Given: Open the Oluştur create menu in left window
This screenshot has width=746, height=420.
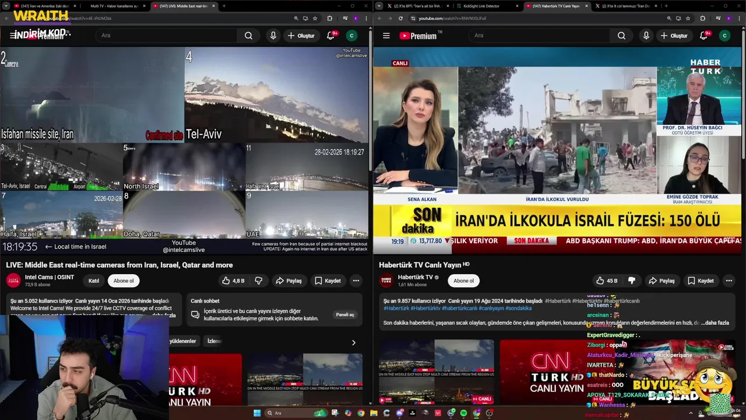Looking at the screenshot, I should coord(301,36).
